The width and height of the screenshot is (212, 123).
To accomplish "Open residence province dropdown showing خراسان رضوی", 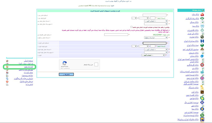I will click(x=156, y=38).
